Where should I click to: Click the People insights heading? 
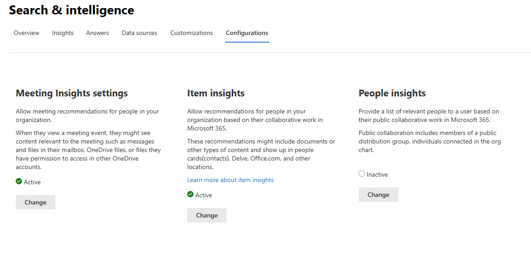click(x=392, y=93)
